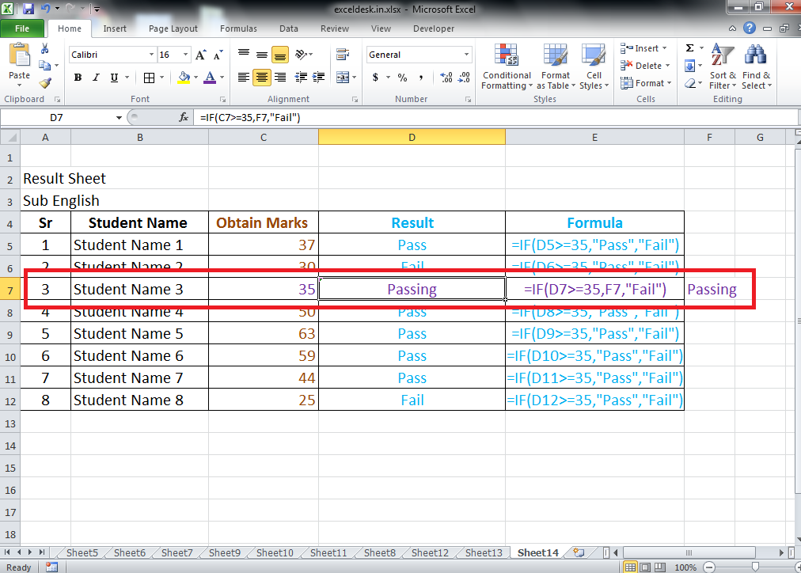This screenshot has height=573, width=801.
Task: Click the Merge & Center icon
Action: (x=344, y=78)
